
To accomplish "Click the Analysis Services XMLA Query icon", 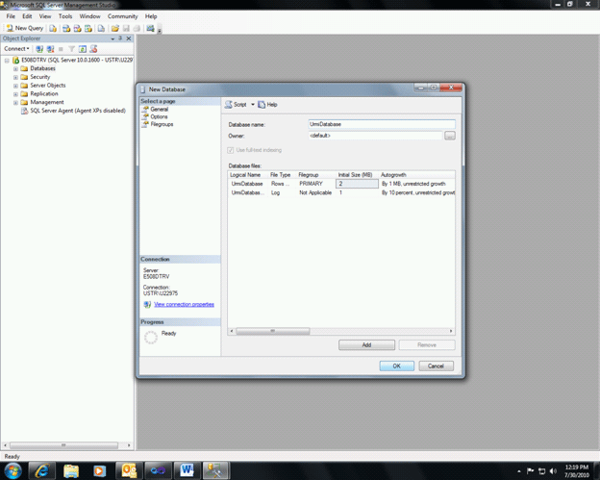I will (88, 28).
